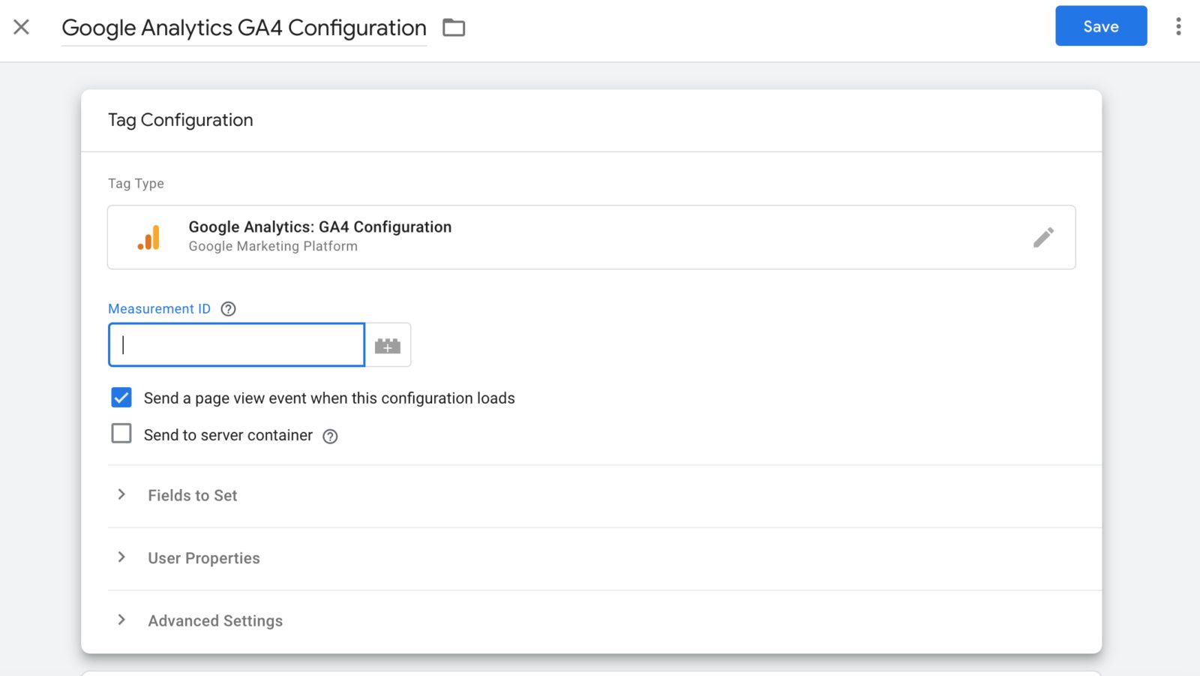Close the tag editor with X icon
Image resolution: width=1200 pixels, height=676 pixels.
click(22, 27)
